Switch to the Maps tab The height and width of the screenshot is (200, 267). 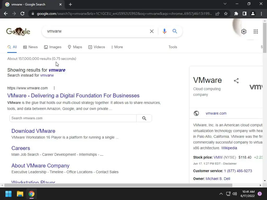pos(75,47)
